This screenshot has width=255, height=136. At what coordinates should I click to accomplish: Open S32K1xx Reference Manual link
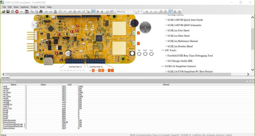183,41
